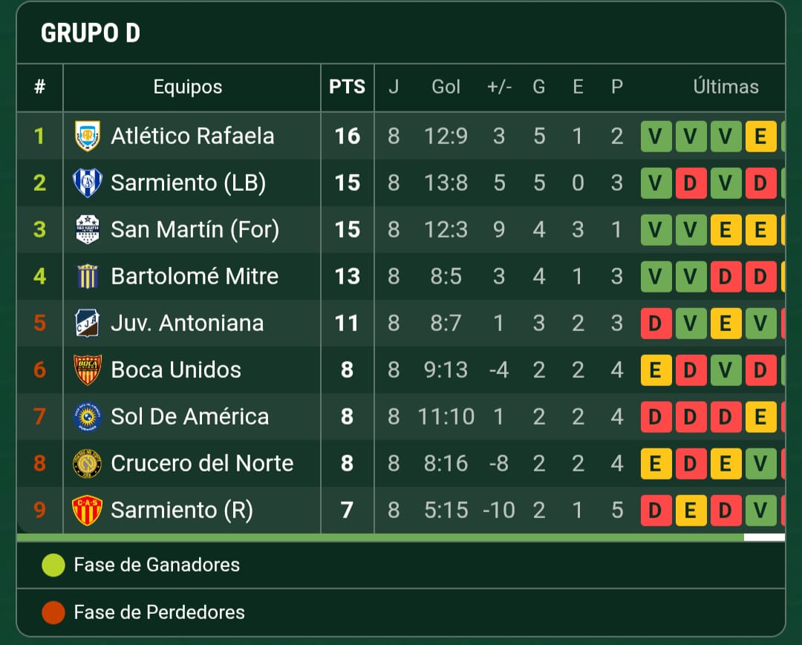Click the San Martín (For) team crest
Image resolution: width=802 pixels, height=645 pixels.
88,229
